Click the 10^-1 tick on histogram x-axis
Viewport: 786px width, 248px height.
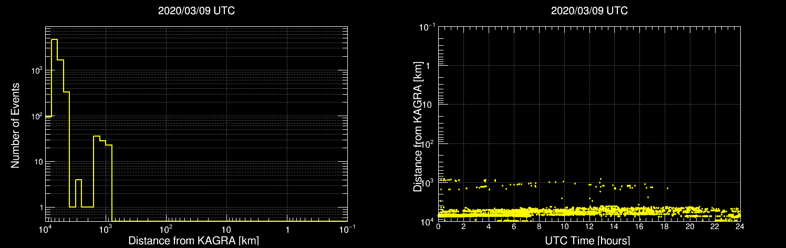(x=347, y=230)
